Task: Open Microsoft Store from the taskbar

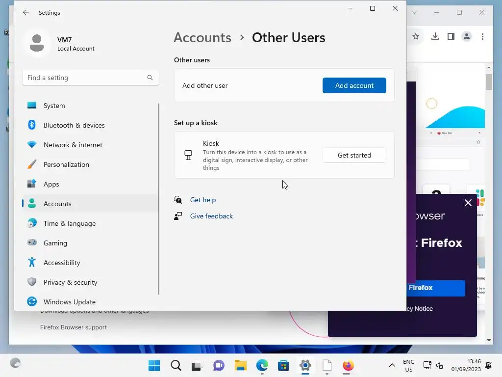Action: coord(284,365)
